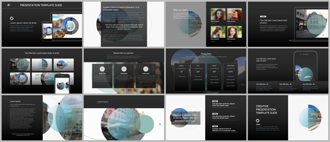Select the "Your title here - 03" column heading
The height and width of the screenshot is (142, 330).
pyautogui.click(x=309, y=84)
